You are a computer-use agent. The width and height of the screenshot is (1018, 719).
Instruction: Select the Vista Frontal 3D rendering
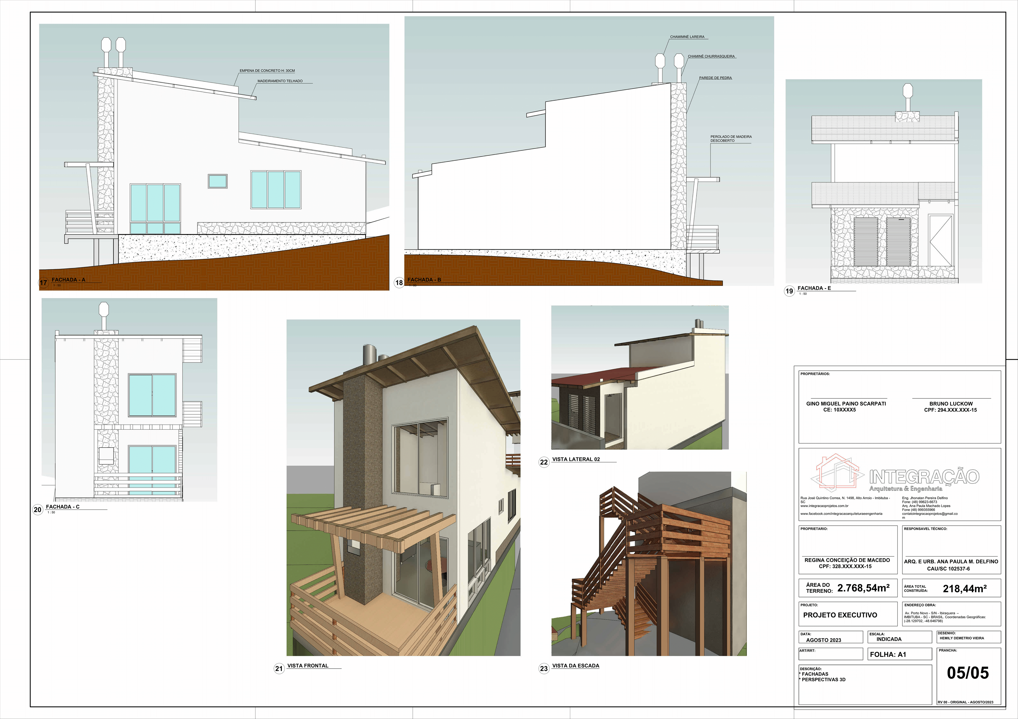click(x=403, y=488)
